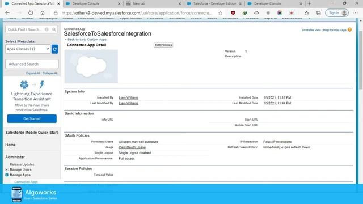Click the browser Sign in button

click(337, 13)
